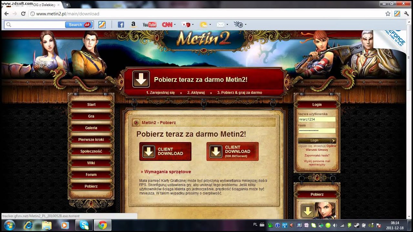Click the dice games toolbar icon

[186, 25]
